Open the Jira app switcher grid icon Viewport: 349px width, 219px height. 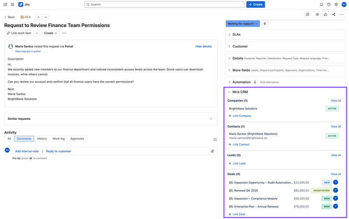[x=12, y=4]
